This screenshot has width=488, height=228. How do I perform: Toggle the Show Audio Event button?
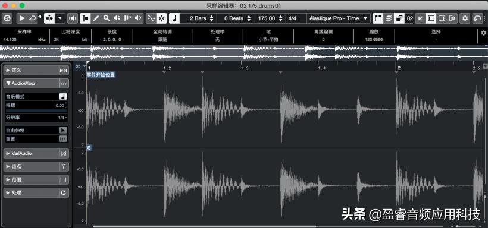378,18
